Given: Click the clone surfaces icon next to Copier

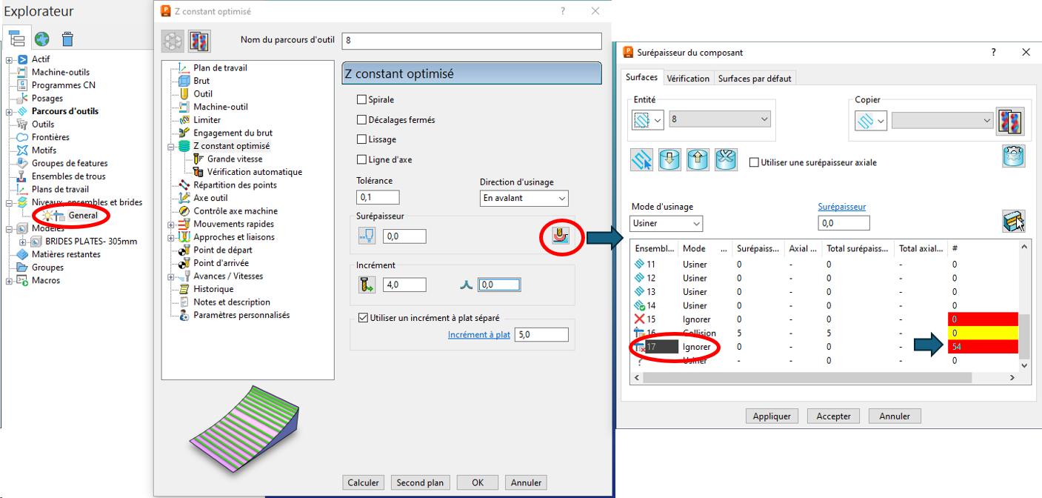Looking at the screenshot, I should pyautogui.click(x=1012, y=120).
